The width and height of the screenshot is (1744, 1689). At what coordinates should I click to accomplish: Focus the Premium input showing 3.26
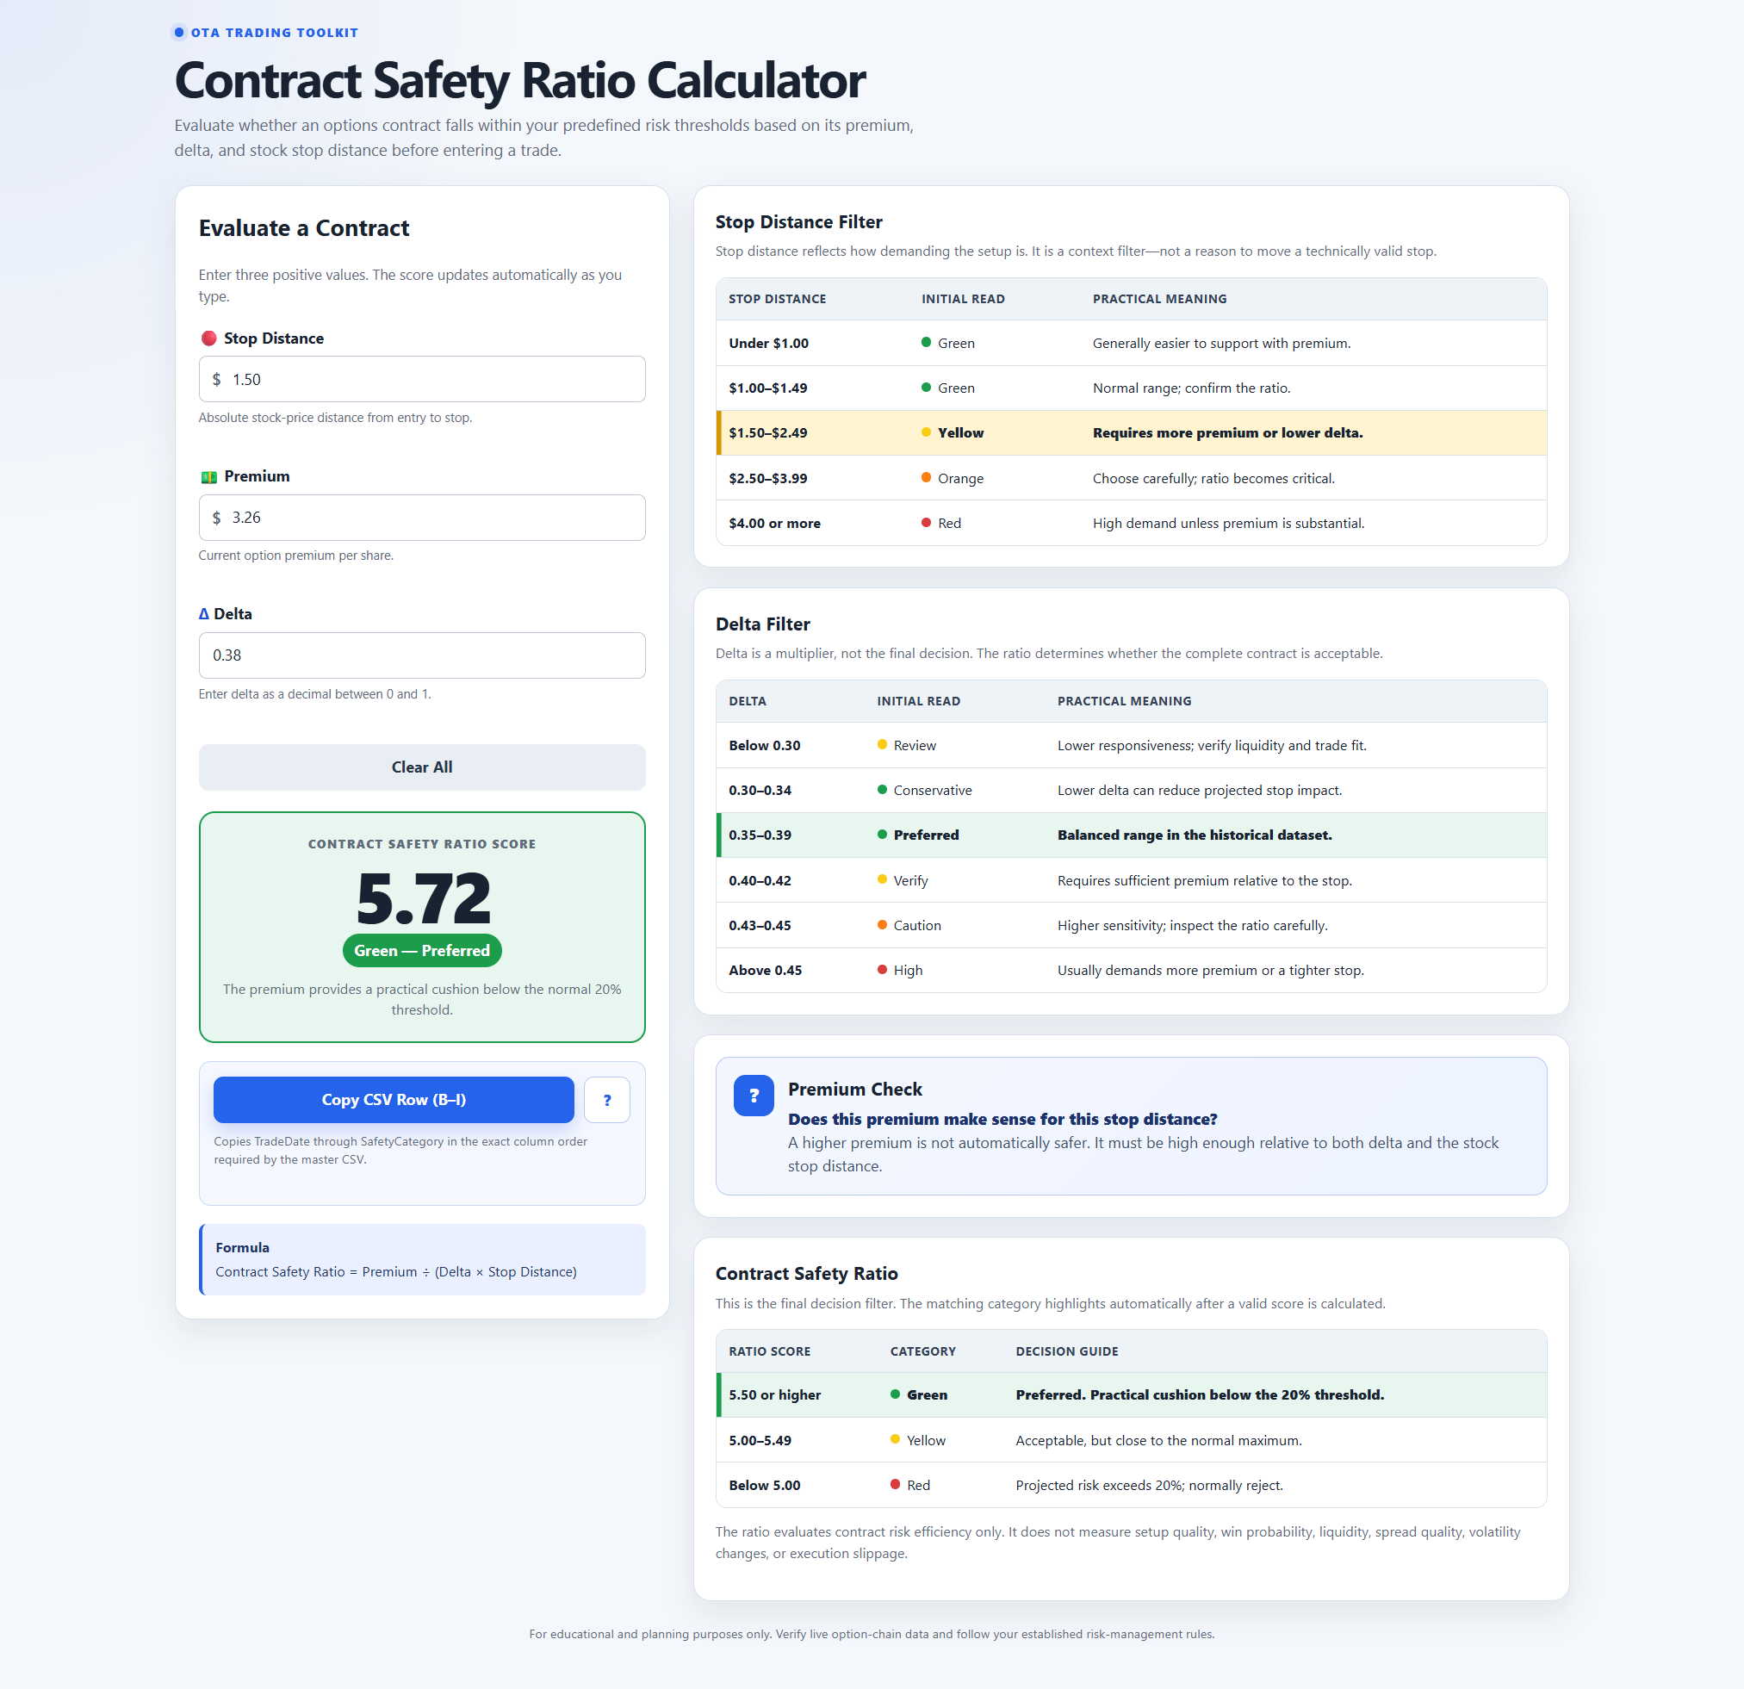[x=422, y=518]
